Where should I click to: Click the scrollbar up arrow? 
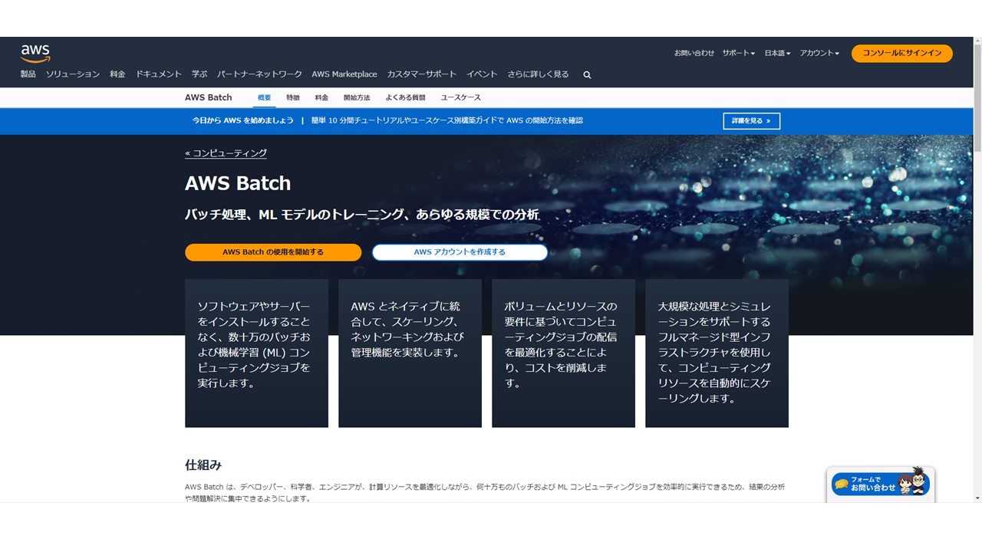[x=977, y=41]
